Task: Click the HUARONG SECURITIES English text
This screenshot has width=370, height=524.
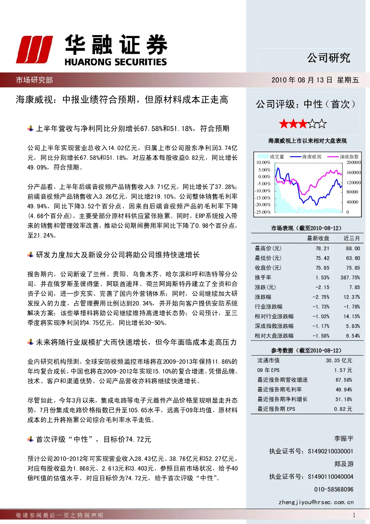Action: (116, 62)
